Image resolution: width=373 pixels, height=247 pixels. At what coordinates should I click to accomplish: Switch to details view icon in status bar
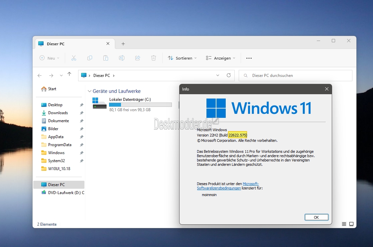344,224
